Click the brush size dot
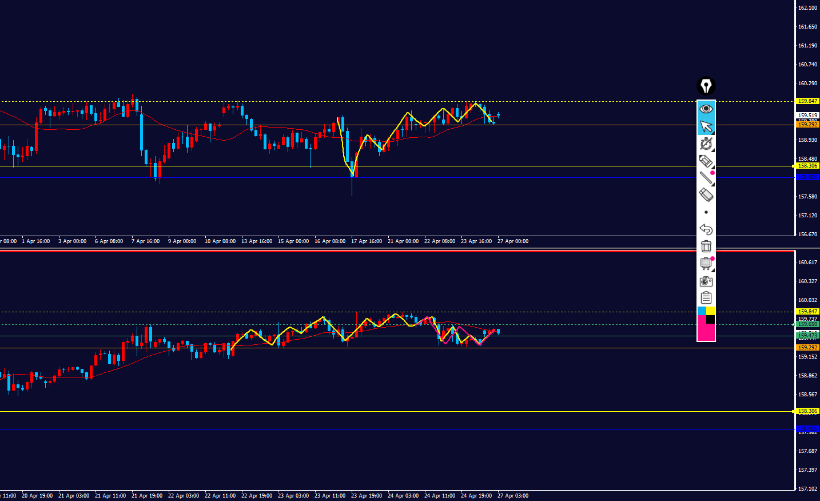The image size is (820, 501). coord(706,212)
